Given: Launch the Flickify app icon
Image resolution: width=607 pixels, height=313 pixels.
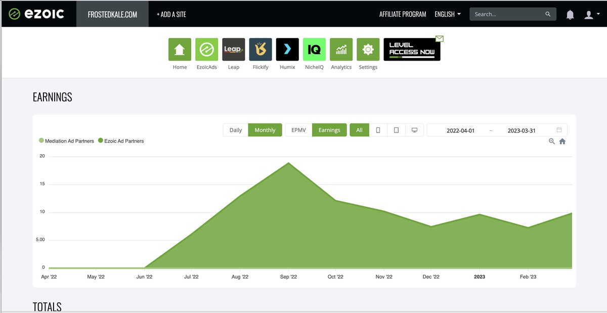Looking at the screenshot, I should 261,50.
